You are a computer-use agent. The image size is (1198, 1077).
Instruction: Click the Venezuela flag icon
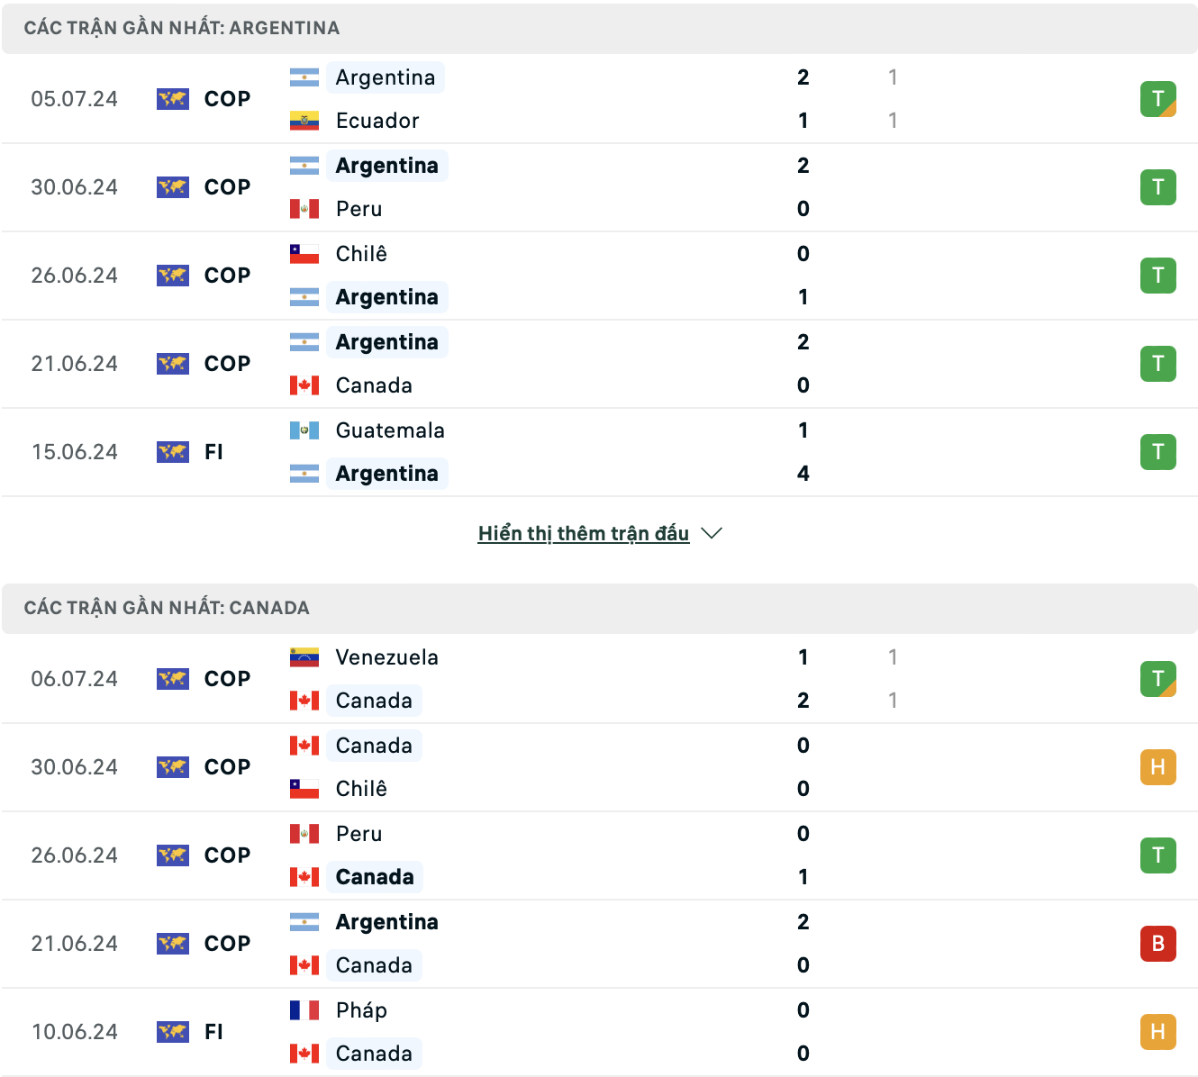tap(304, 657)
